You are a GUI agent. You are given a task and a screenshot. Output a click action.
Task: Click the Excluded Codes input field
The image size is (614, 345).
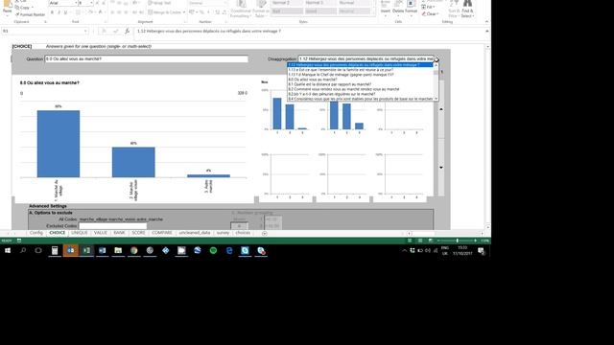point(113,226)
